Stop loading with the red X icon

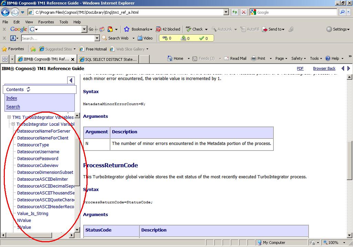(244, 12)
